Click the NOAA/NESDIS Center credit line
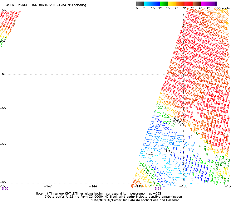The image size is (231, 202). pos(135,200)
